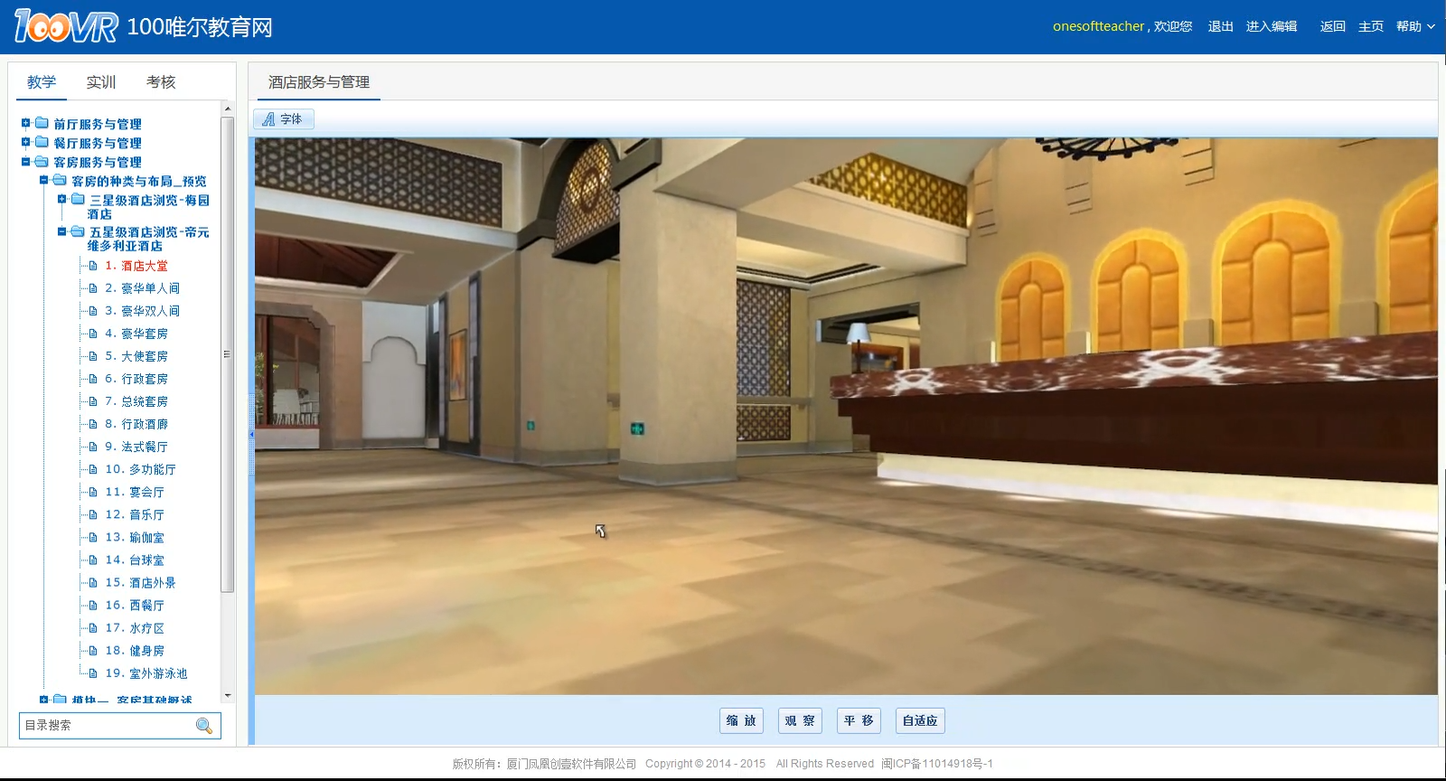This screenshot has height=781, width=1446.
Task: Click page icon beside 酒店大堂
Action: coord(93,266)
